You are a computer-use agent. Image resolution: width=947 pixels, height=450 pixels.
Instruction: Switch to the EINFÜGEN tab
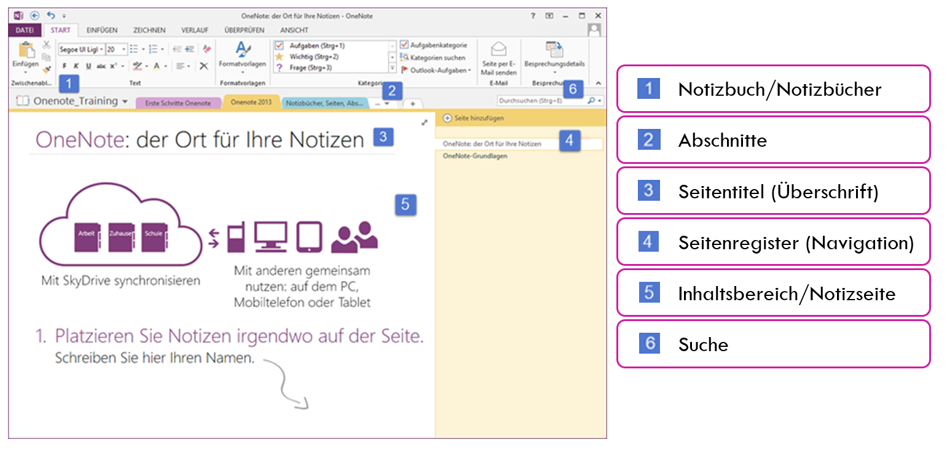tap(102, 29)
